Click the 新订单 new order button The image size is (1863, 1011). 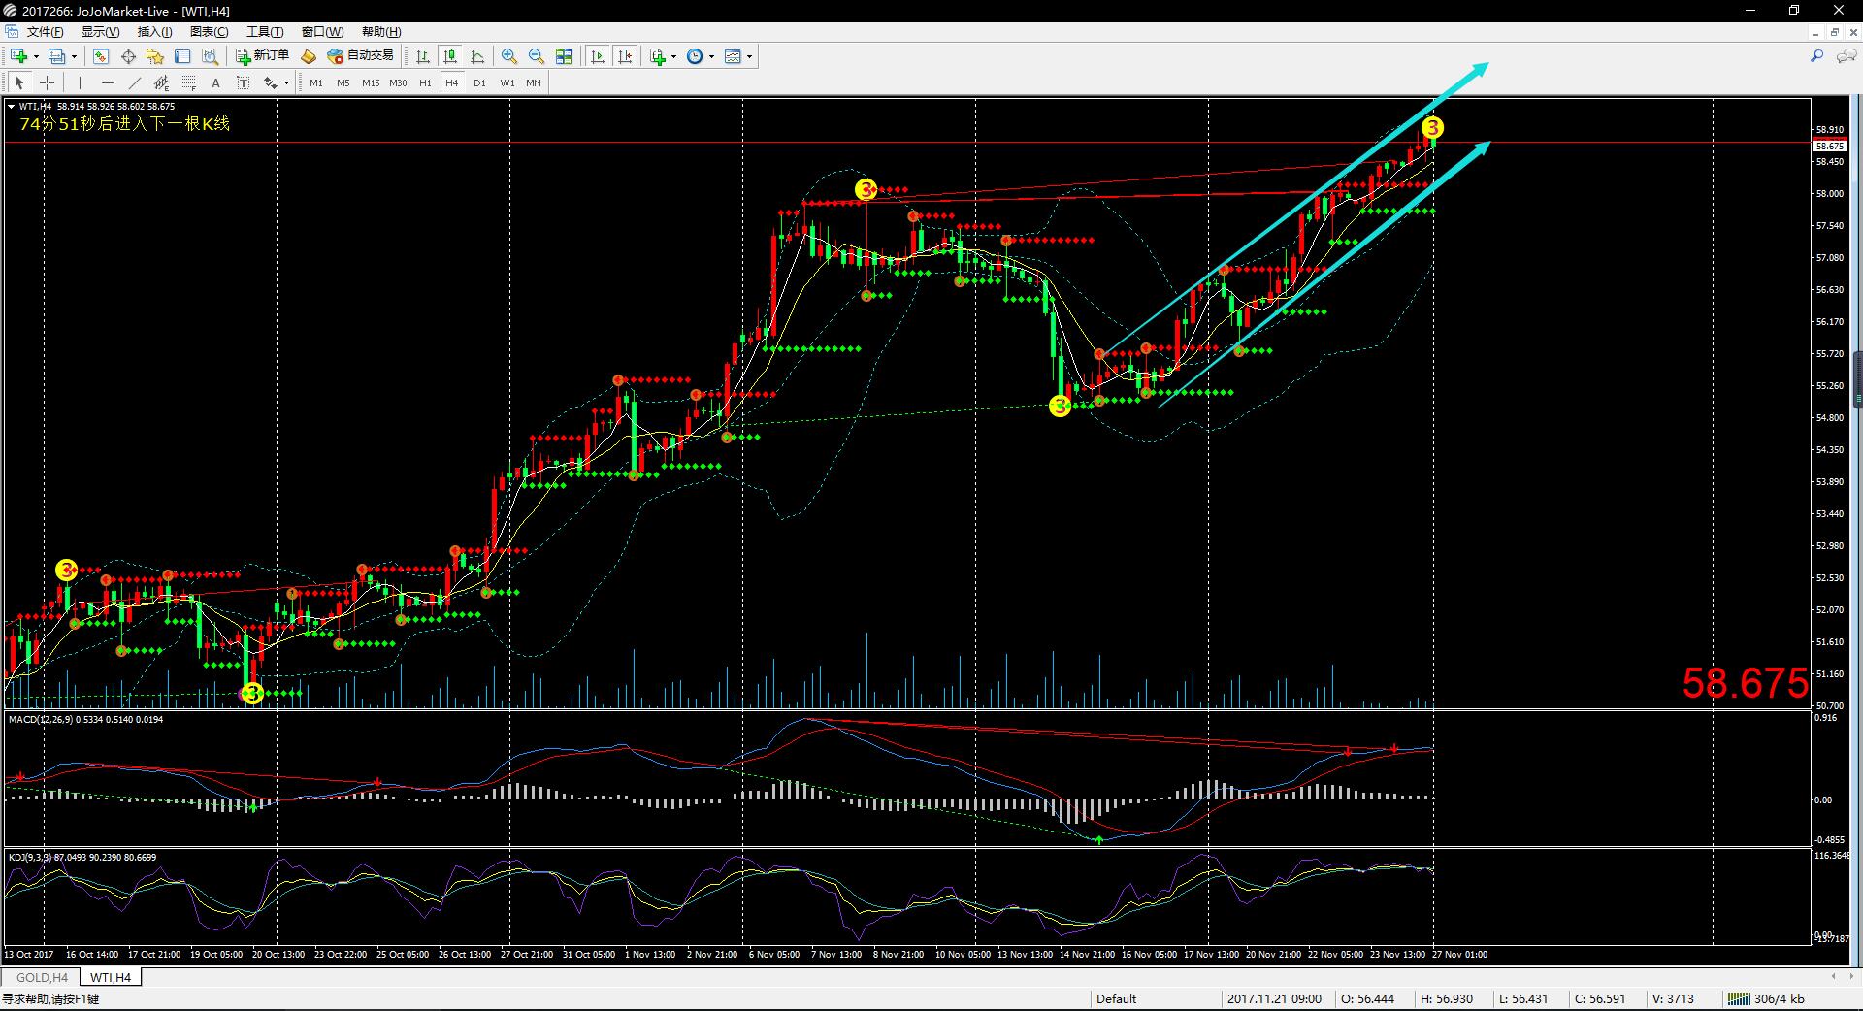(262, 56)
